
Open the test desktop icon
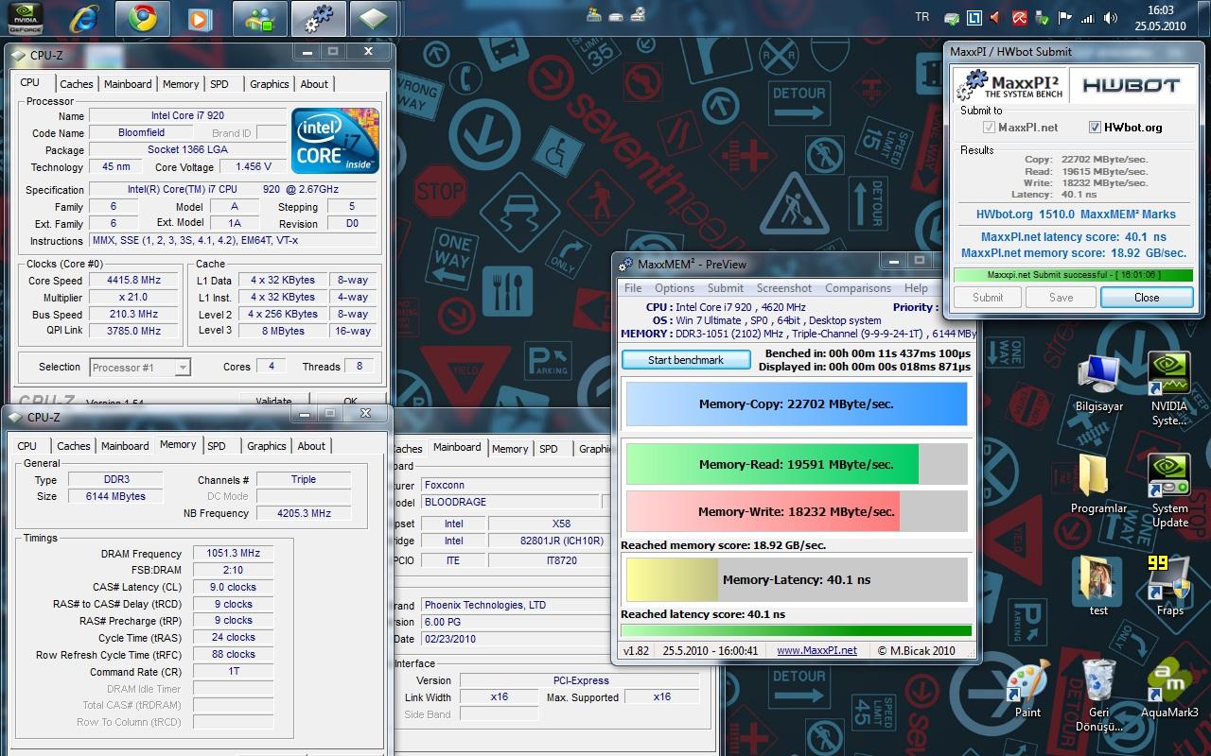1098,585
